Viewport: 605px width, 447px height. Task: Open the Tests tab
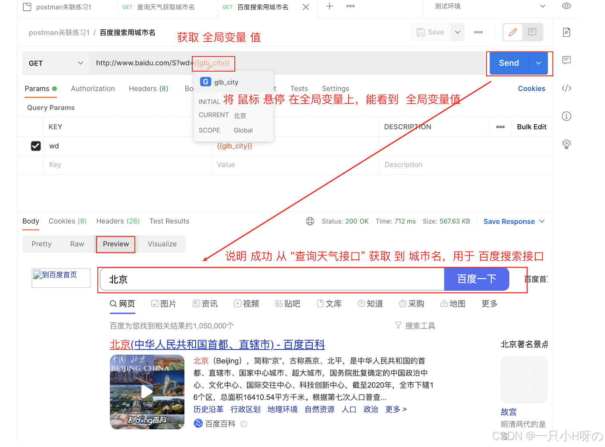click(299, 88)
